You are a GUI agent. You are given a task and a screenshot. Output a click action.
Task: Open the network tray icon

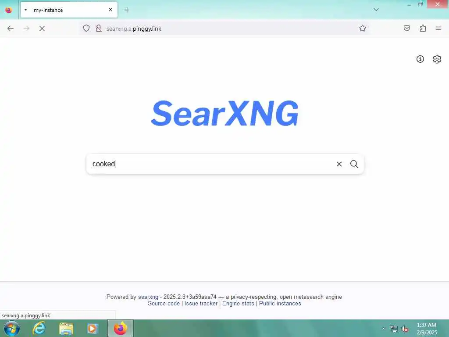394,329
